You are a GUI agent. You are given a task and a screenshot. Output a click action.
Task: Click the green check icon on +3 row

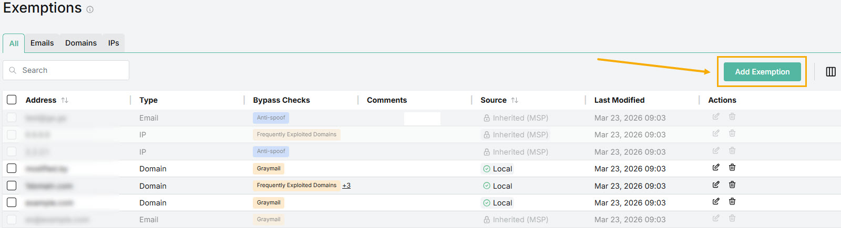click(x=487, y=186)
